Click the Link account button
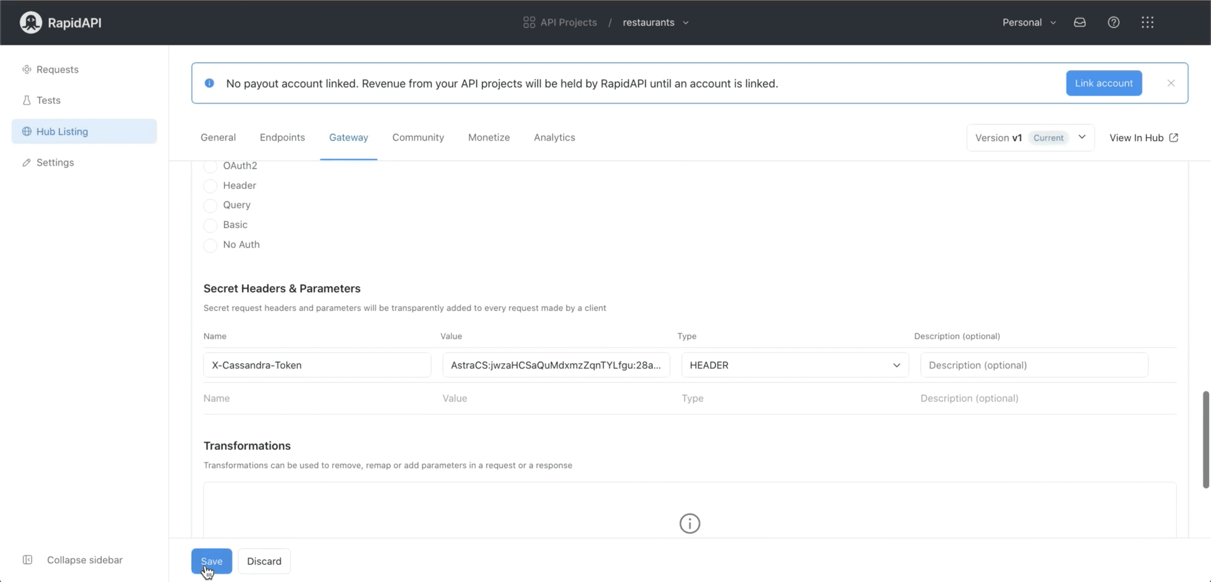 [1104, 83]
